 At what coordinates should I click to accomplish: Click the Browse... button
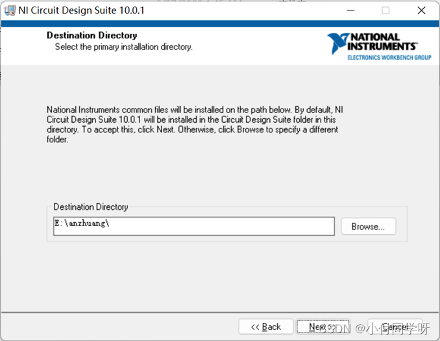pyautogui.click(x=368, y=227)
